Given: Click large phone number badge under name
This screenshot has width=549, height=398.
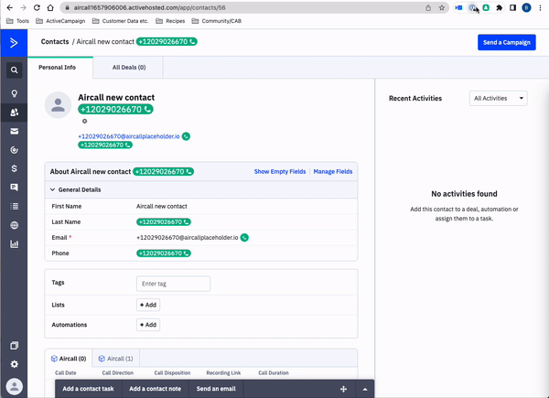Looking at the screenshot, I should pos(115,109).
